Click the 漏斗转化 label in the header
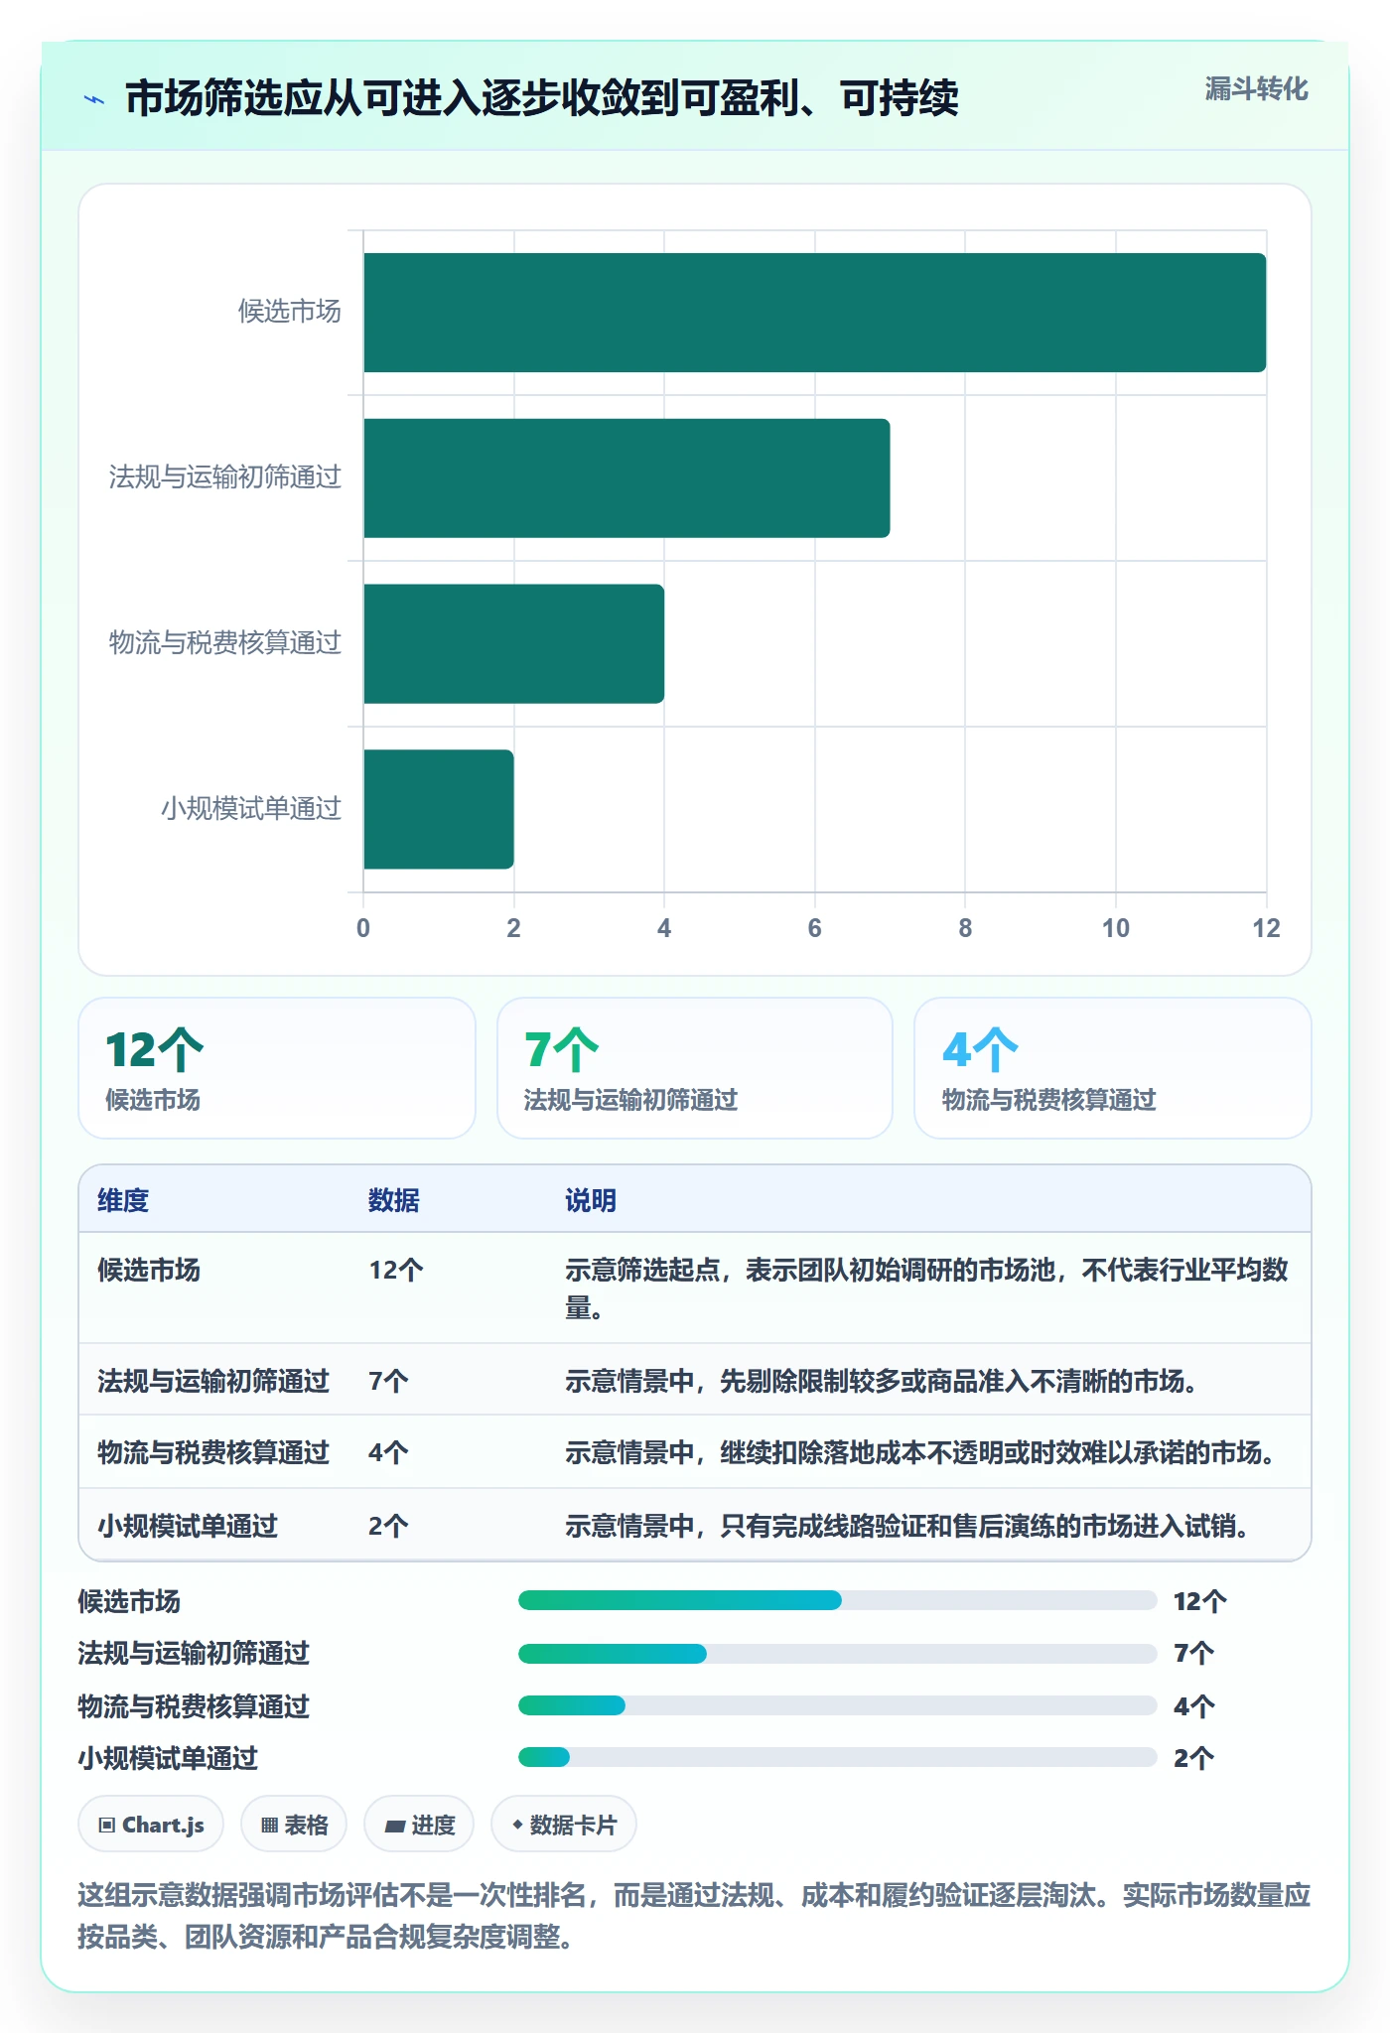1390x2033 pixels. [1256, 89]
